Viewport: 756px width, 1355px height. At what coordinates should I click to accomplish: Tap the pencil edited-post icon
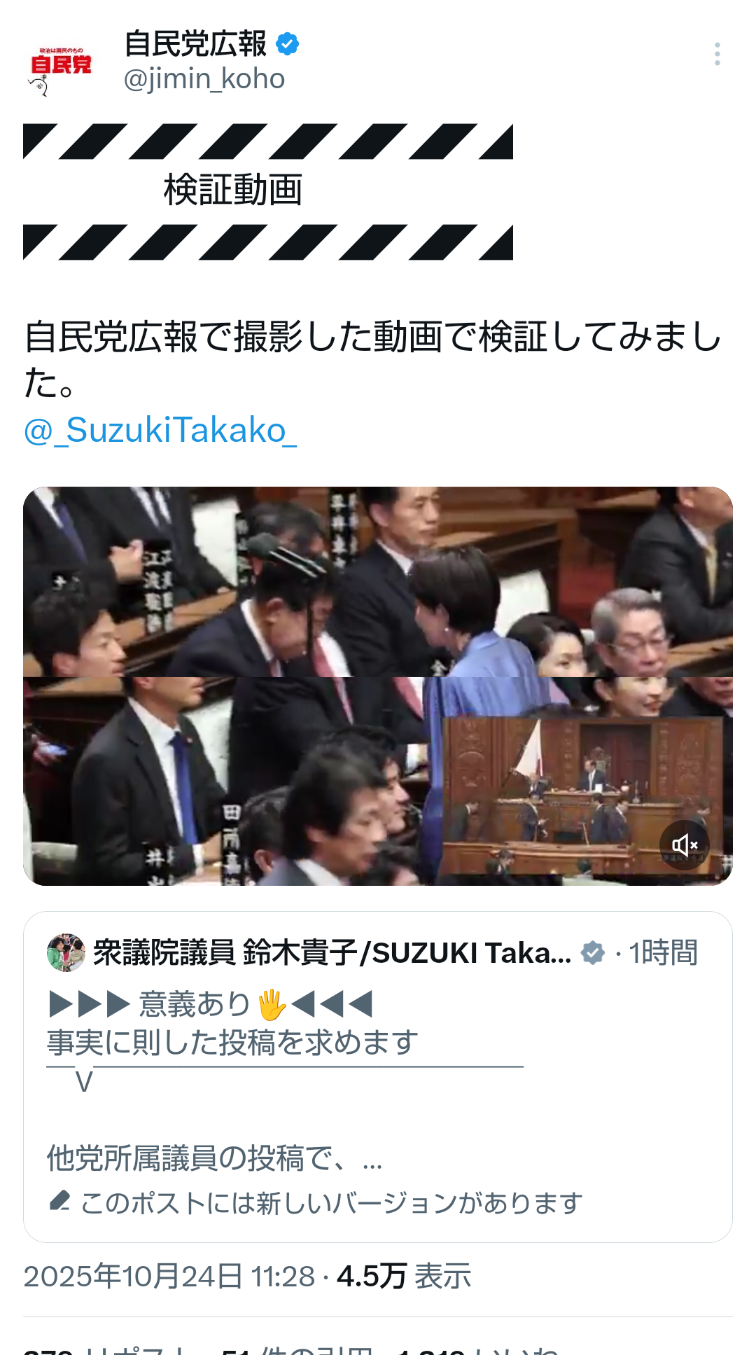click(60, 1201)
